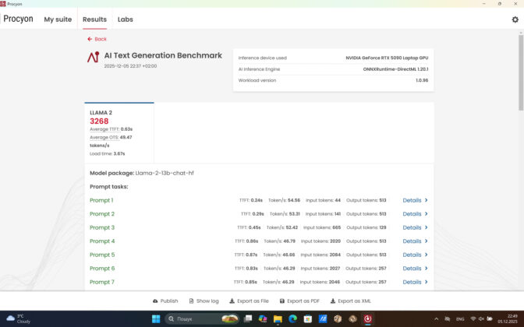Screen dimensions: 524x327
Task: Click the Prompt 1 label
Action: pos(101,200)
